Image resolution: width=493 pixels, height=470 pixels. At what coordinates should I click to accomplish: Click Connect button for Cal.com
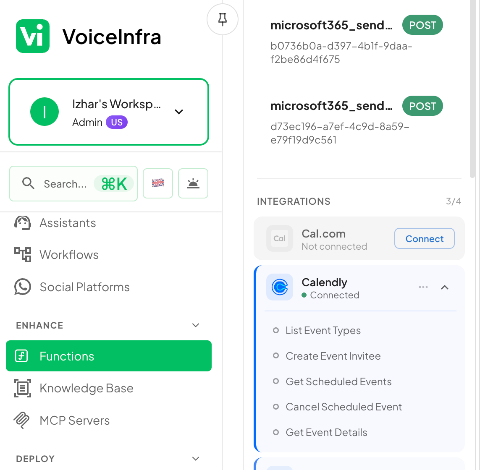(425, 238)
